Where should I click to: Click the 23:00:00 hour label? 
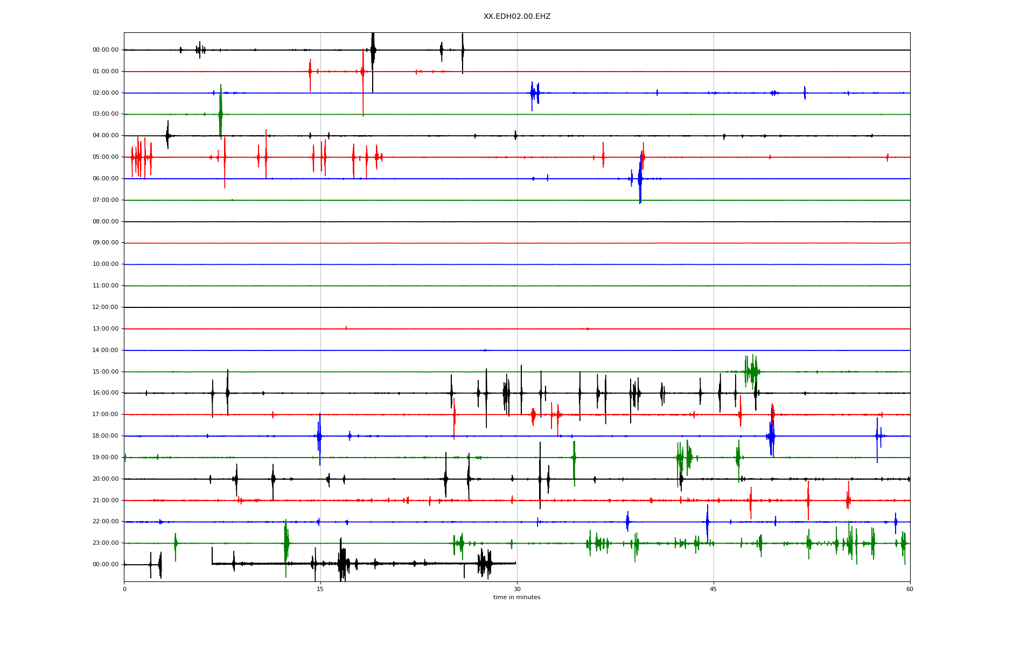pyautogui.click(x=106, y=543)
